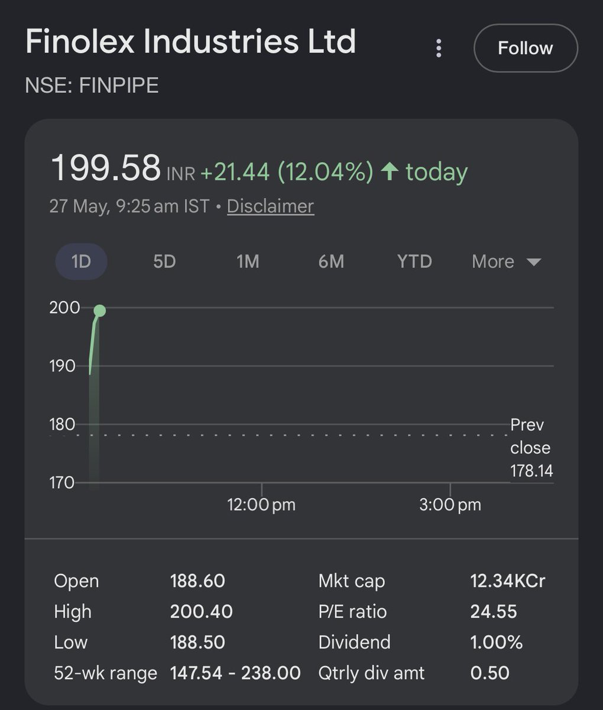Show the 6M chart range

(x=331, y=262)
